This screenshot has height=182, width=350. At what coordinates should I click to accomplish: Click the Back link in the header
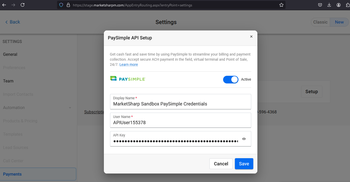13,22
